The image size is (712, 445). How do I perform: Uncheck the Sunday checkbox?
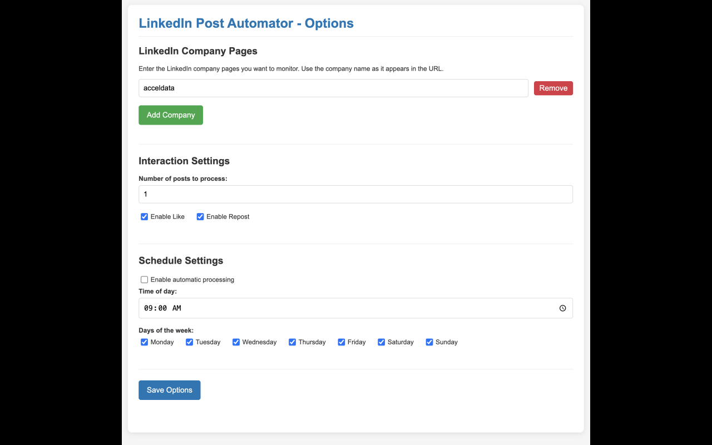[x=429, y=342]
